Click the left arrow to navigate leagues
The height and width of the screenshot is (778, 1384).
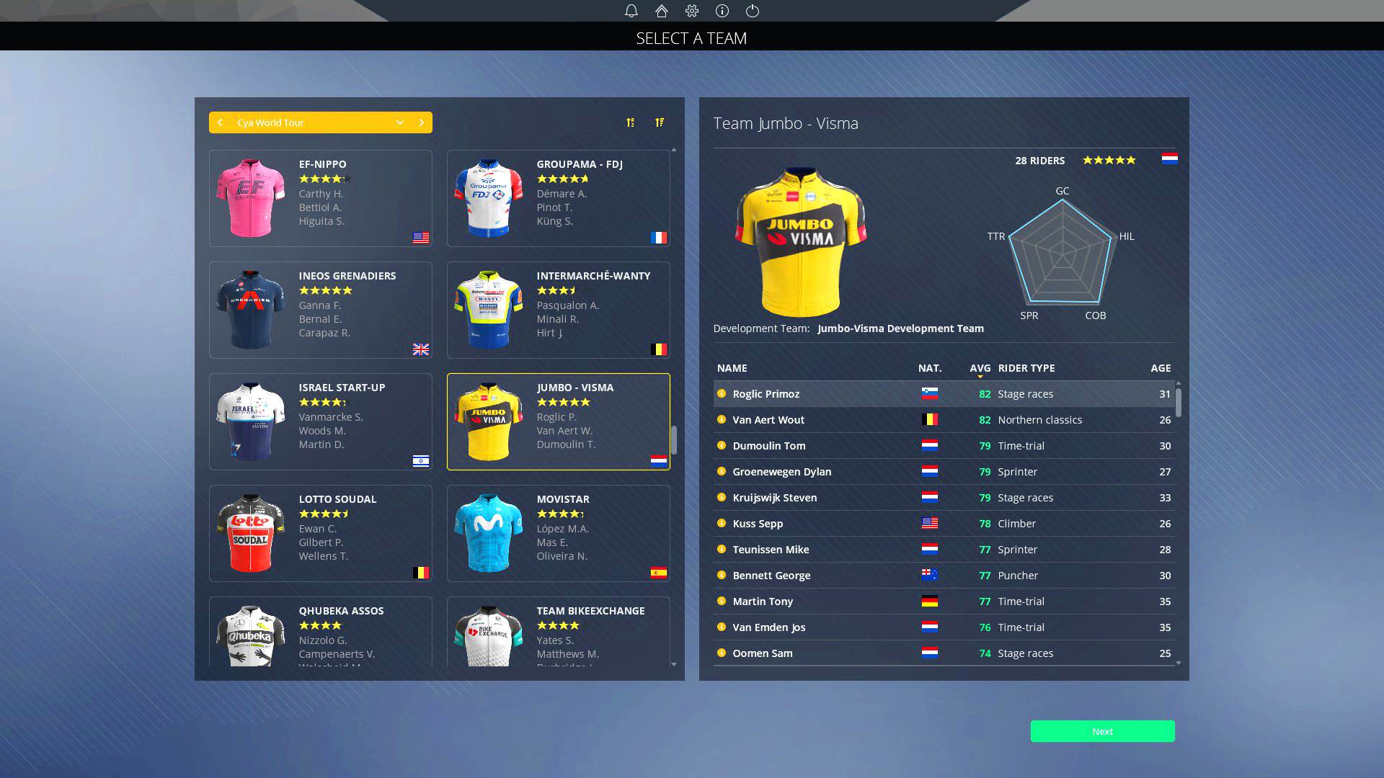tap(220, 122)
